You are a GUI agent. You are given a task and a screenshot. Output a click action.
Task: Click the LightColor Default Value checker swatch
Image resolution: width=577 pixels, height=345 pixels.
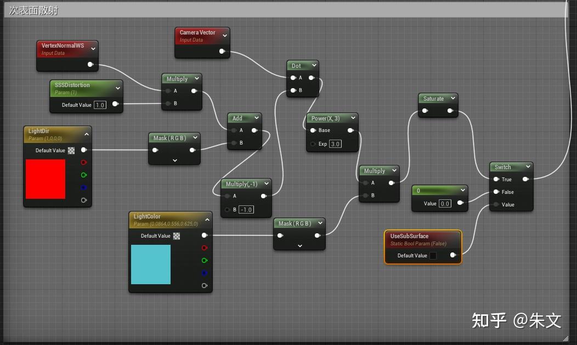177,236
